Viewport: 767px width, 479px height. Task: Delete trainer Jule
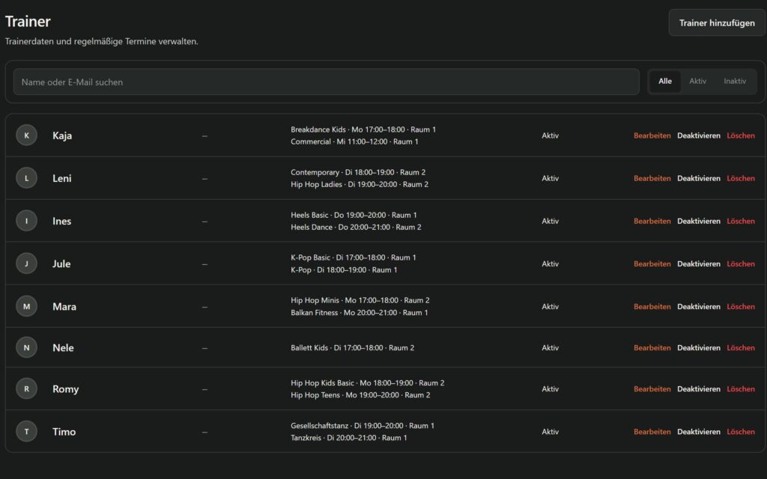coord(741,263)
